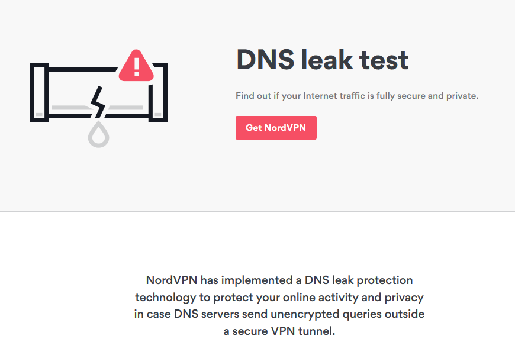Viewport: 515px width, 355px height.
Task: Click the 'DNS leak protection' phrase
Action: point(359,280)
